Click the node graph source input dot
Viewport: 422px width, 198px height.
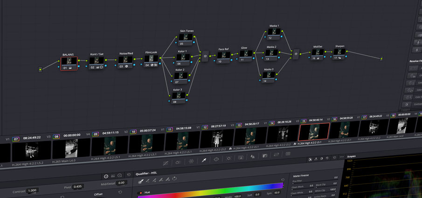(x=40, y=70)
